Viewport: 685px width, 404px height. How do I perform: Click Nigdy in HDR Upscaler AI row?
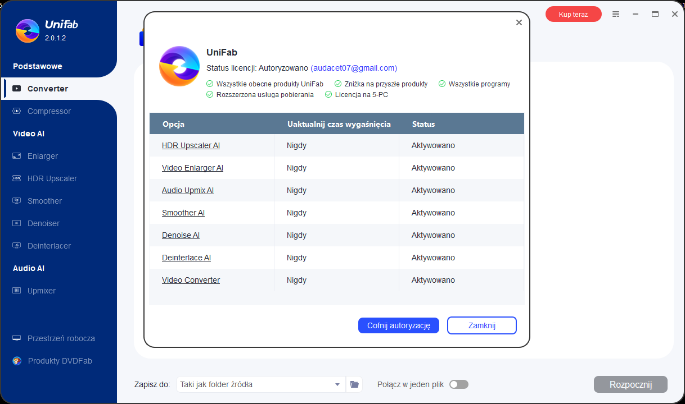click(x=296, y=145)
